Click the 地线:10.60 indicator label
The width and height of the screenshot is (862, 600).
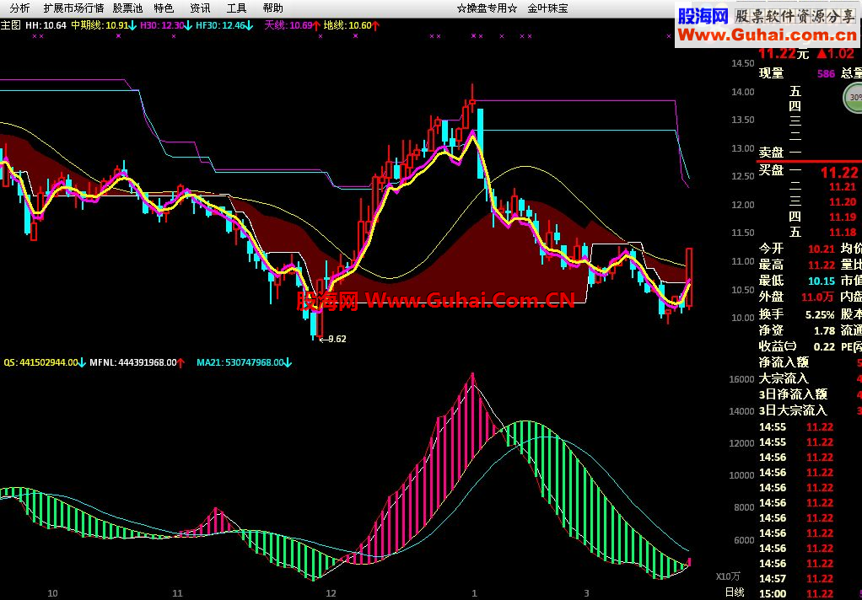pos(351,25)
